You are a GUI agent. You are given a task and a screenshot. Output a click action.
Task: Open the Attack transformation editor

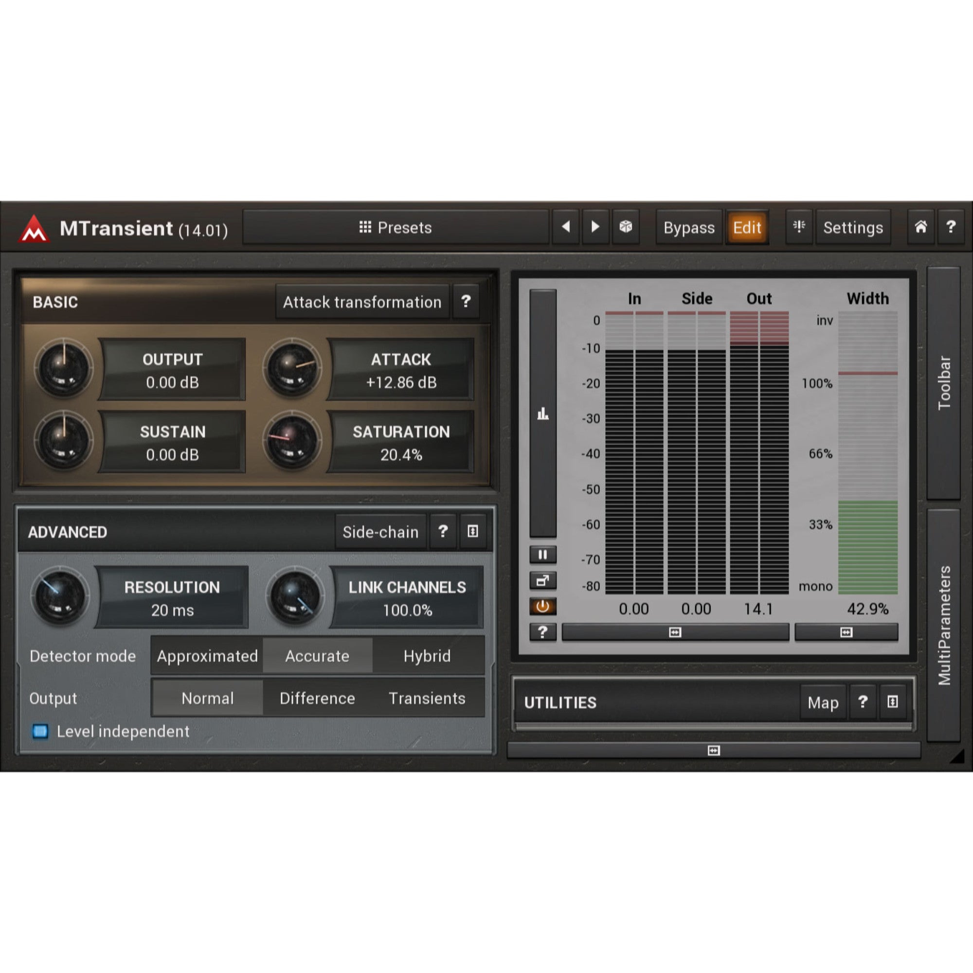362,302
